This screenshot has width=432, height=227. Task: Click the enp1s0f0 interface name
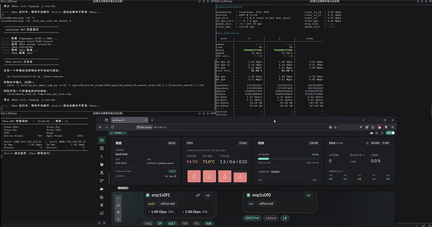pyautogui.click(x=261, y=195)
